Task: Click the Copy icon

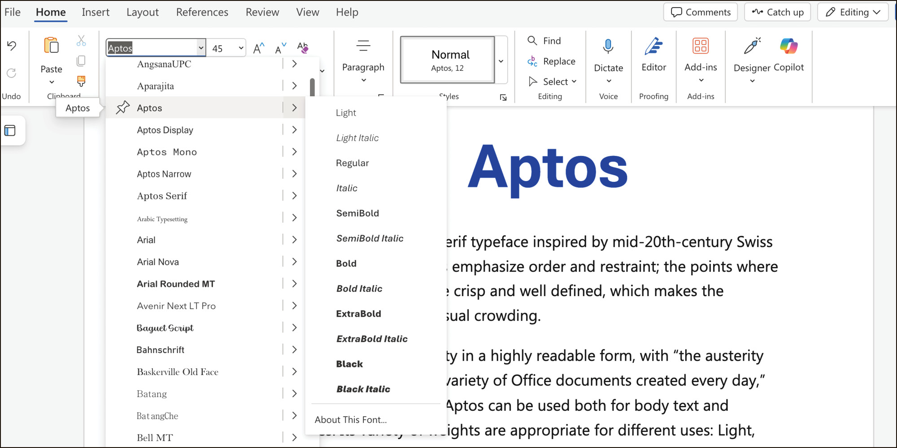Action: point(81,60)
